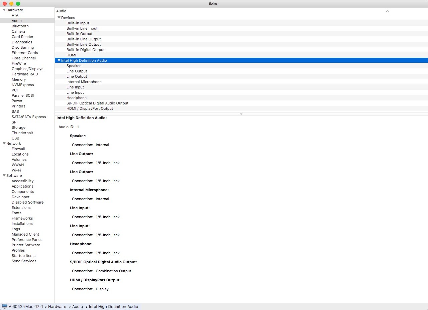Click the sort arrow in the Audio column header
This screenshot has height=310, width=428.
pos(387,11)
